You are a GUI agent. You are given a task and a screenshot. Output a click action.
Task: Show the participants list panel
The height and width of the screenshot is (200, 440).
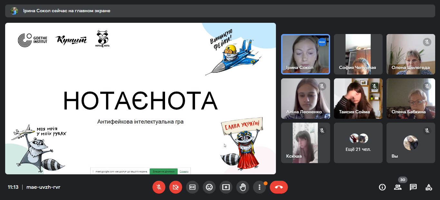point(398,187)
